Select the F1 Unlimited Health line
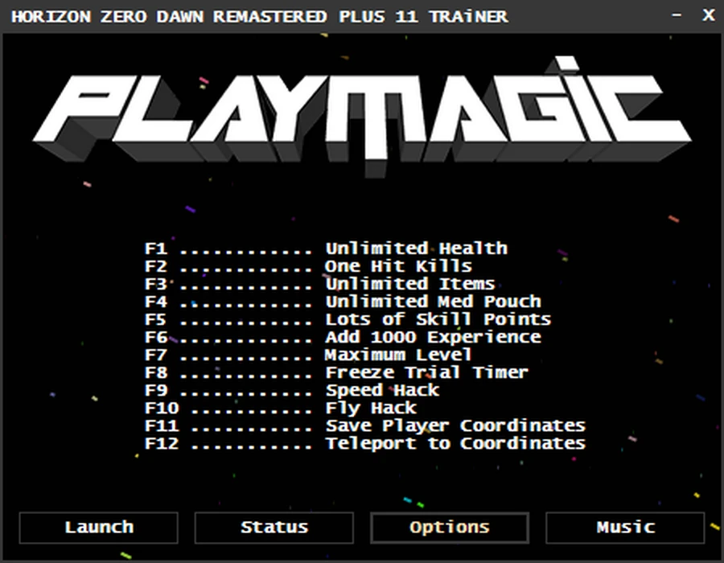 (326, 249)
